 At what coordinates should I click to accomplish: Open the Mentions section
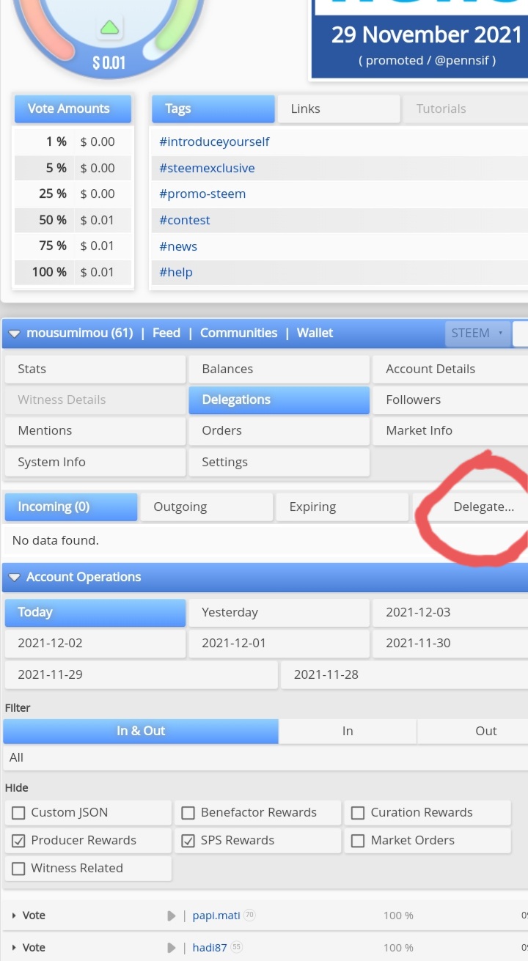95,430
